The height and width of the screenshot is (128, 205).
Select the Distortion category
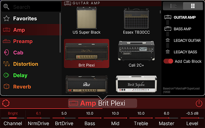tap(31, 64)
